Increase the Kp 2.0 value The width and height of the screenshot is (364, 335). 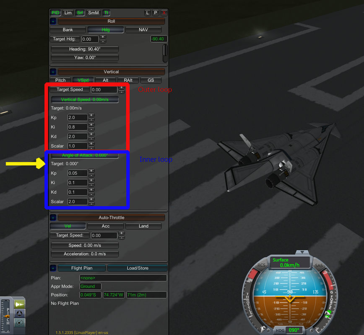(x=91, y=115)
